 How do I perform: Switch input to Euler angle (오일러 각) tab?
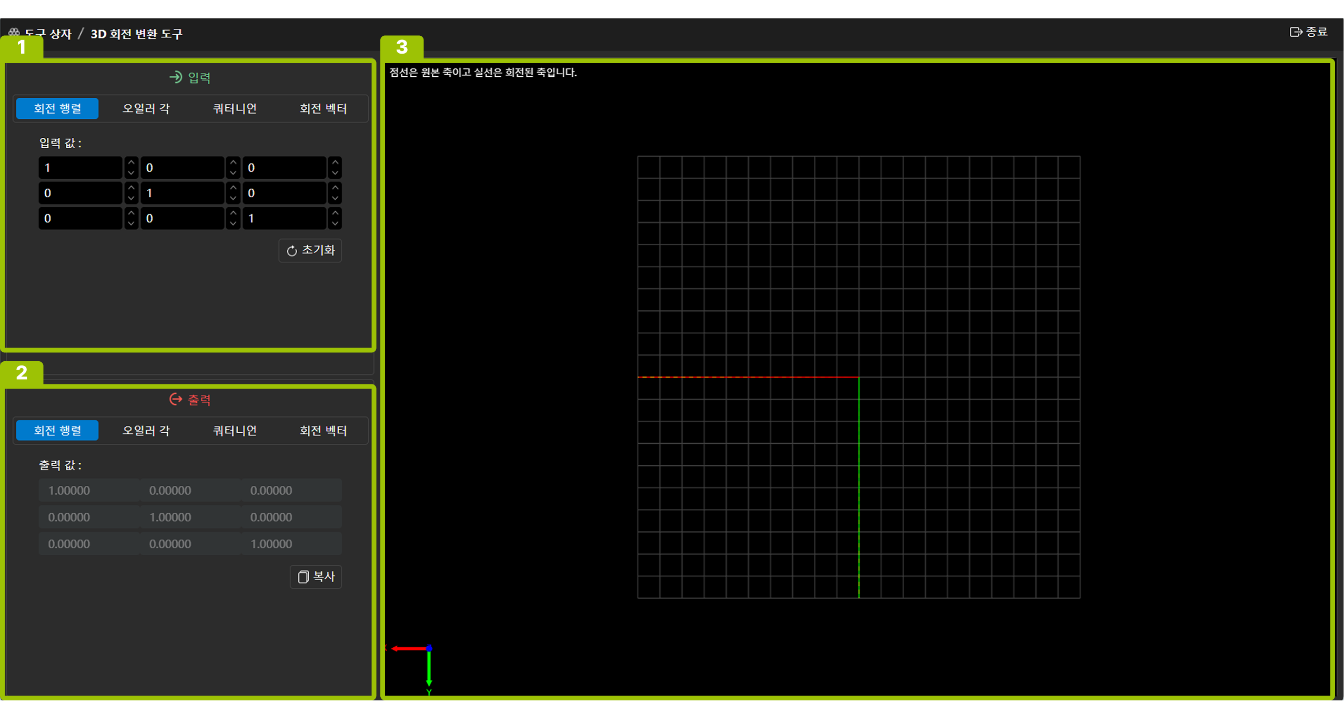[x=146, y=108]
